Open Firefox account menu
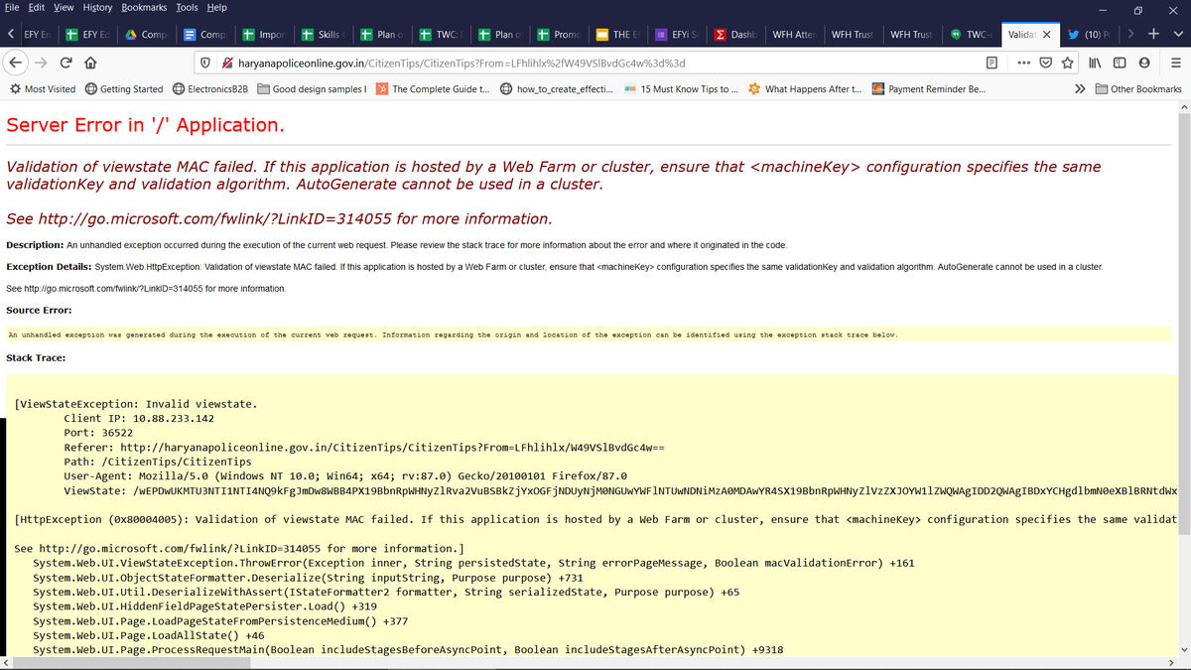This screenshot has width=1191, height=670. (x=1144, y=63)
